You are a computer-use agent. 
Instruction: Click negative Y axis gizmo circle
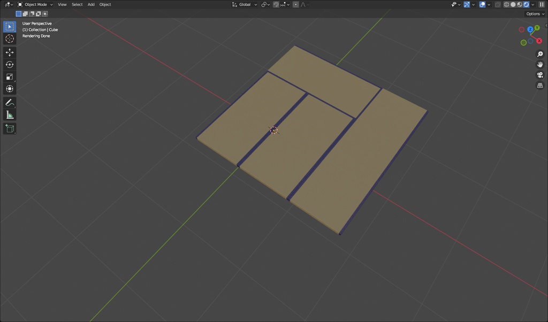click(523, 43)
